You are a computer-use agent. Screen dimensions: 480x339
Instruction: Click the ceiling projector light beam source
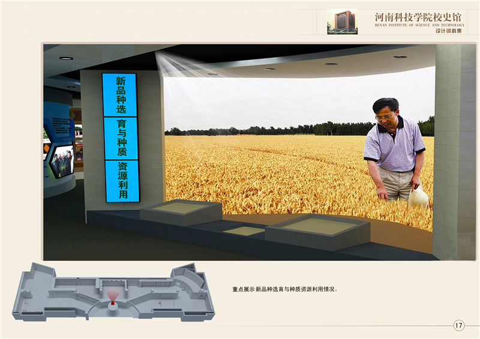tap(161, 57)
